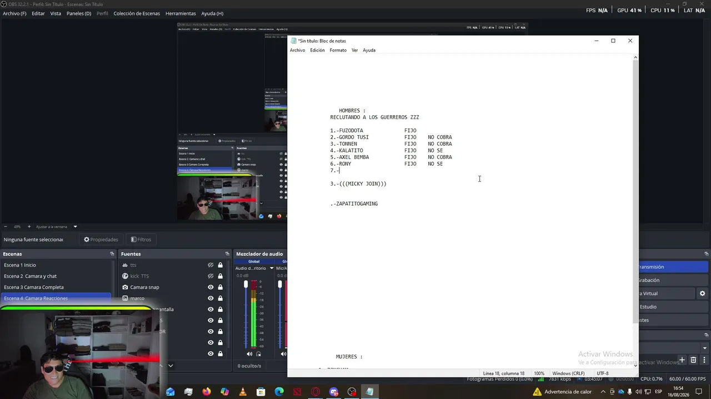Open the Ayuda (H) menu in OBS
711x399 pixels.
point(212,13)
